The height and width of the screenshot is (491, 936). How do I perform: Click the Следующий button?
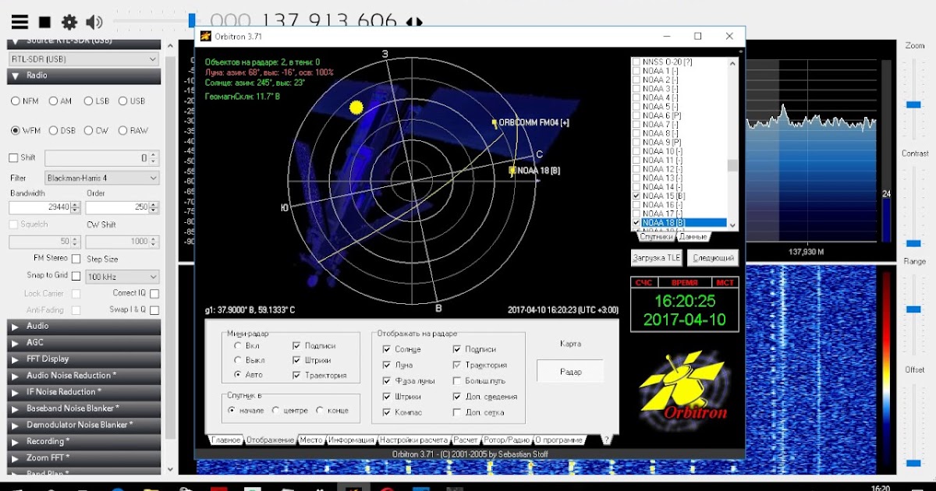(x=713, y=257)
